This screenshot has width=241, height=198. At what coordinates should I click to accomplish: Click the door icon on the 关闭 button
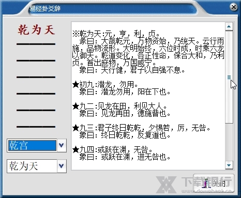[x=206, y=184]
